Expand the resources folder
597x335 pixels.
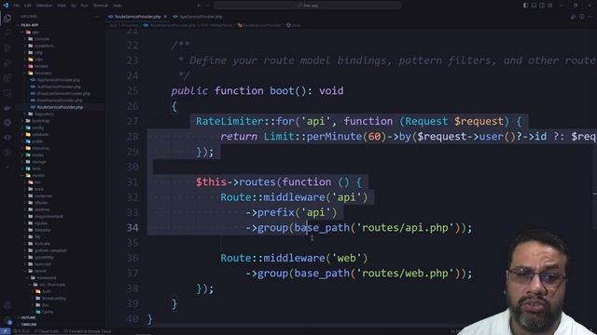point(40,148)
